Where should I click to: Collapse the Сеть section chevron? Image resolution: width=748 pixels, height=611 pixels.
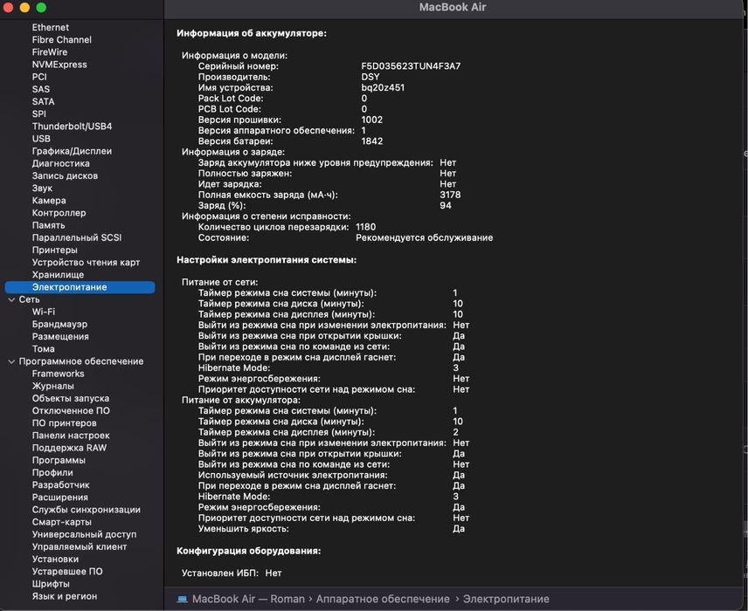point(10,299)
